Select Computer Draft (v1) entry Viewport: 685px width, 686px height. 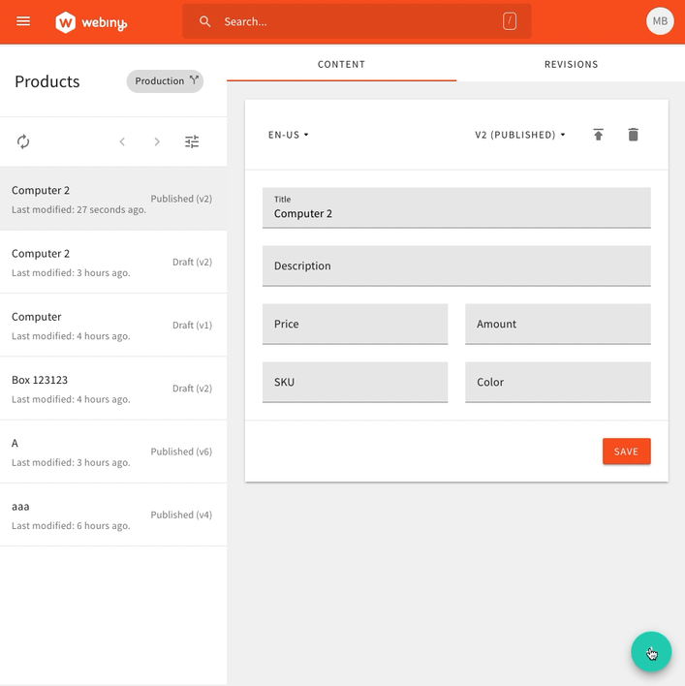point(113,326)
